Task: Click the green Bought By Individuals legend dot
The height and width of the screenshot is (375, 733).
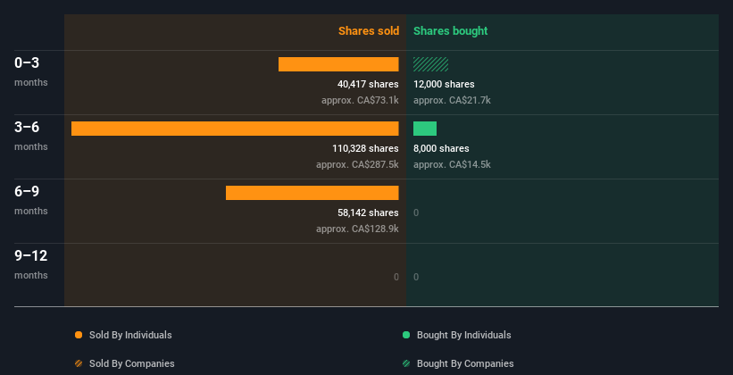Action: coord(406,335)
